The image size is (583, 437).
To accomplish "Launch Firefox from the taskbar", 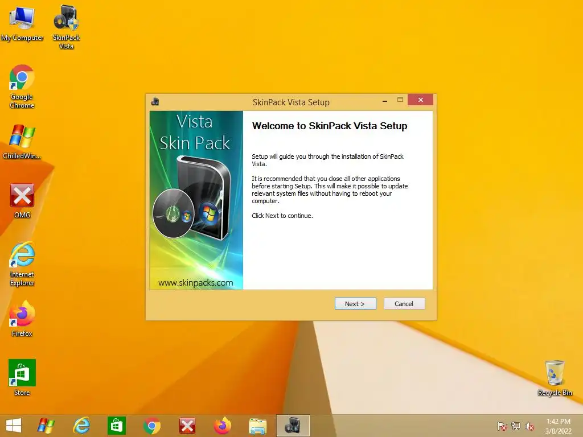I will tap(223, 426).
